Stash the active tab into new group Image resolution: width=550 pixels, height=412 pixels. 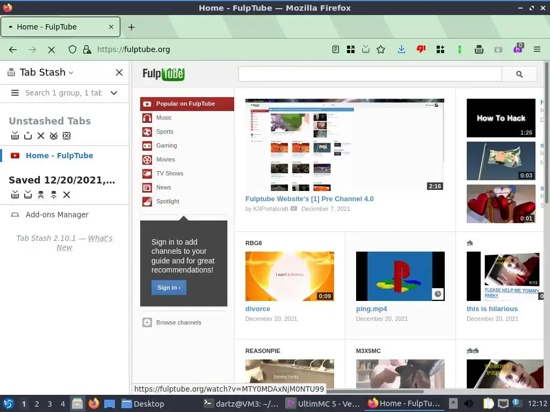pyautogui.click(x=28, y=136)
